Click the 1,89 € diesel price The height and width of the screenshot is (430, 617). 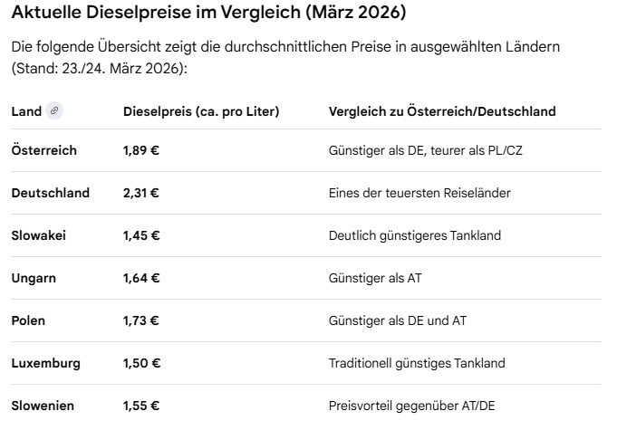coord(141,150)
